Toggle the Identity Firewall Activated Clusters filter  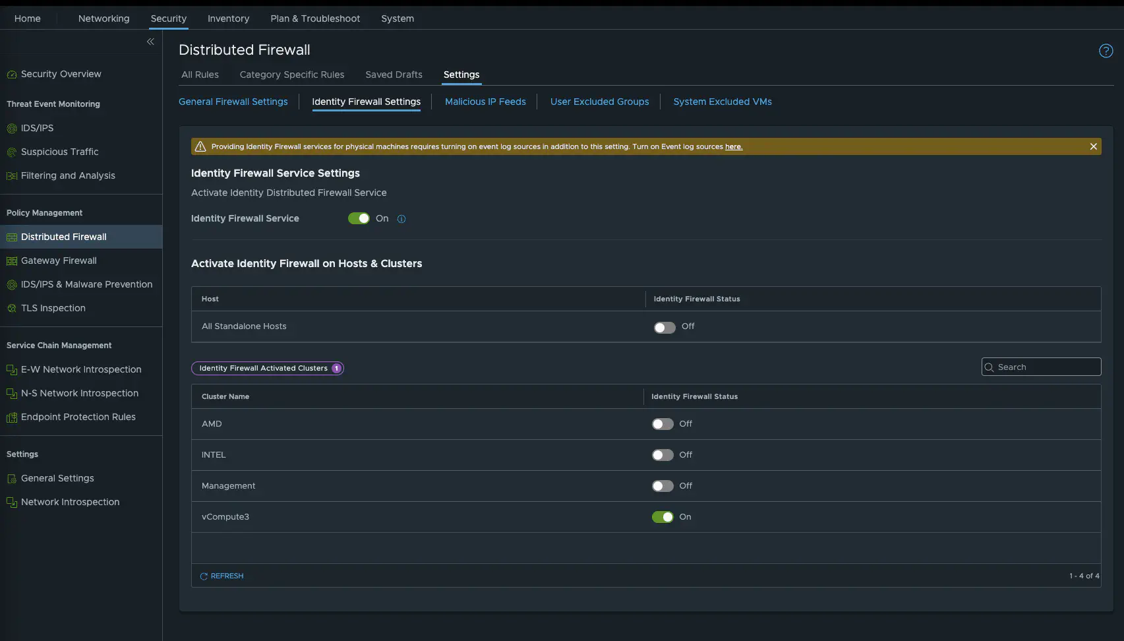click(x=268, y=368)
